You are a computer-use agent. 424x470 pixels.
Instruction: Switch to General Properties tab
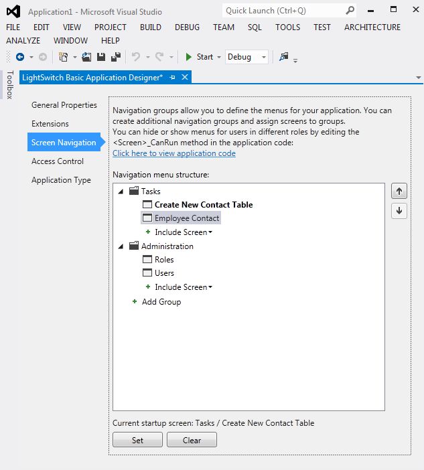(64, 105)
